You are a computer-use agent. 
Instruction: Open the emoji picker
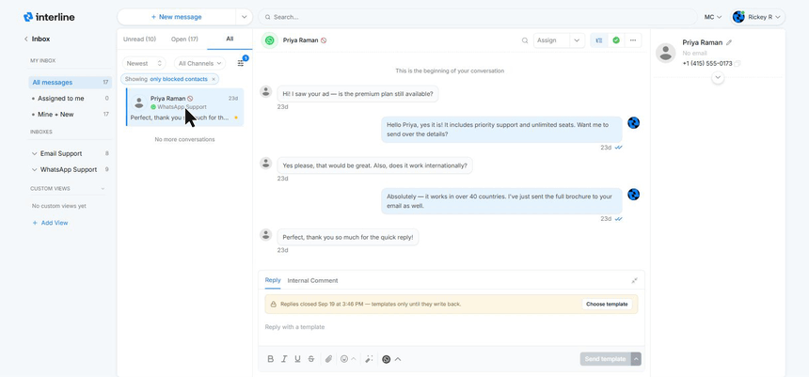(x=344, y=359)
